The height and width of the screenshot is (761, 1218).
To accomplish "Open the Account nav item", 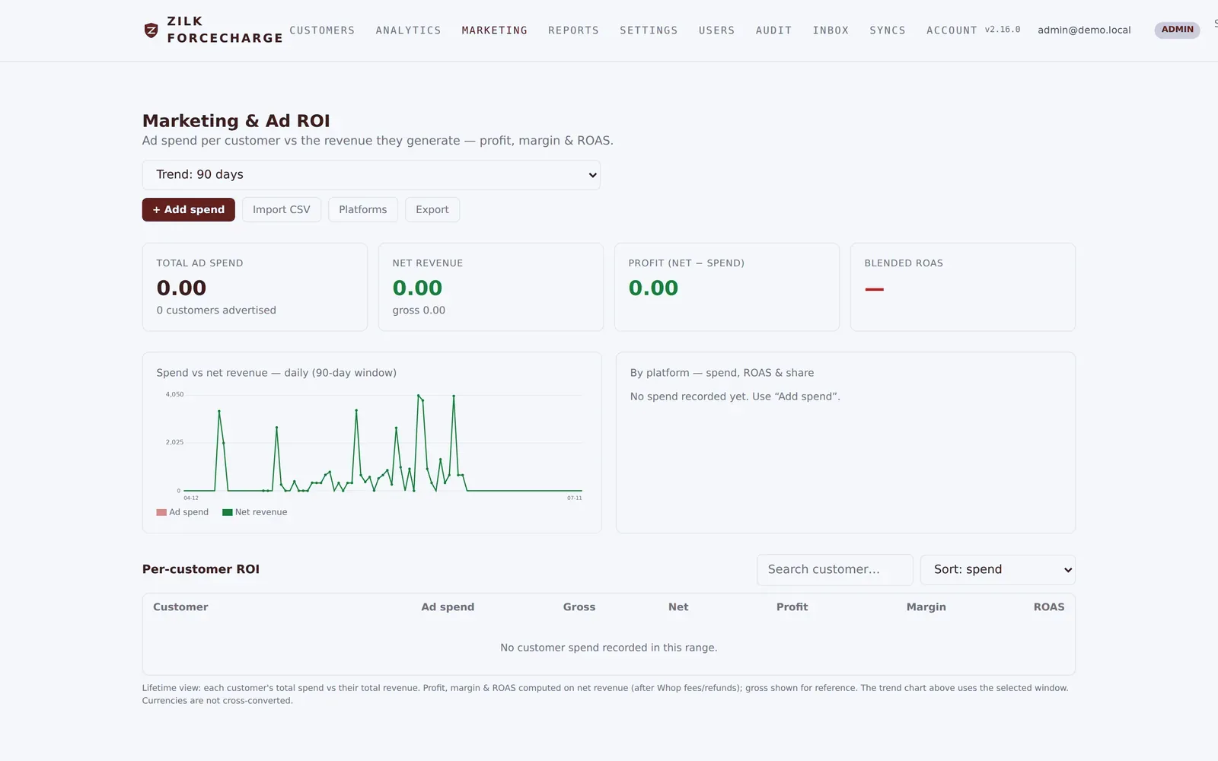I will [x=952, y=30].
